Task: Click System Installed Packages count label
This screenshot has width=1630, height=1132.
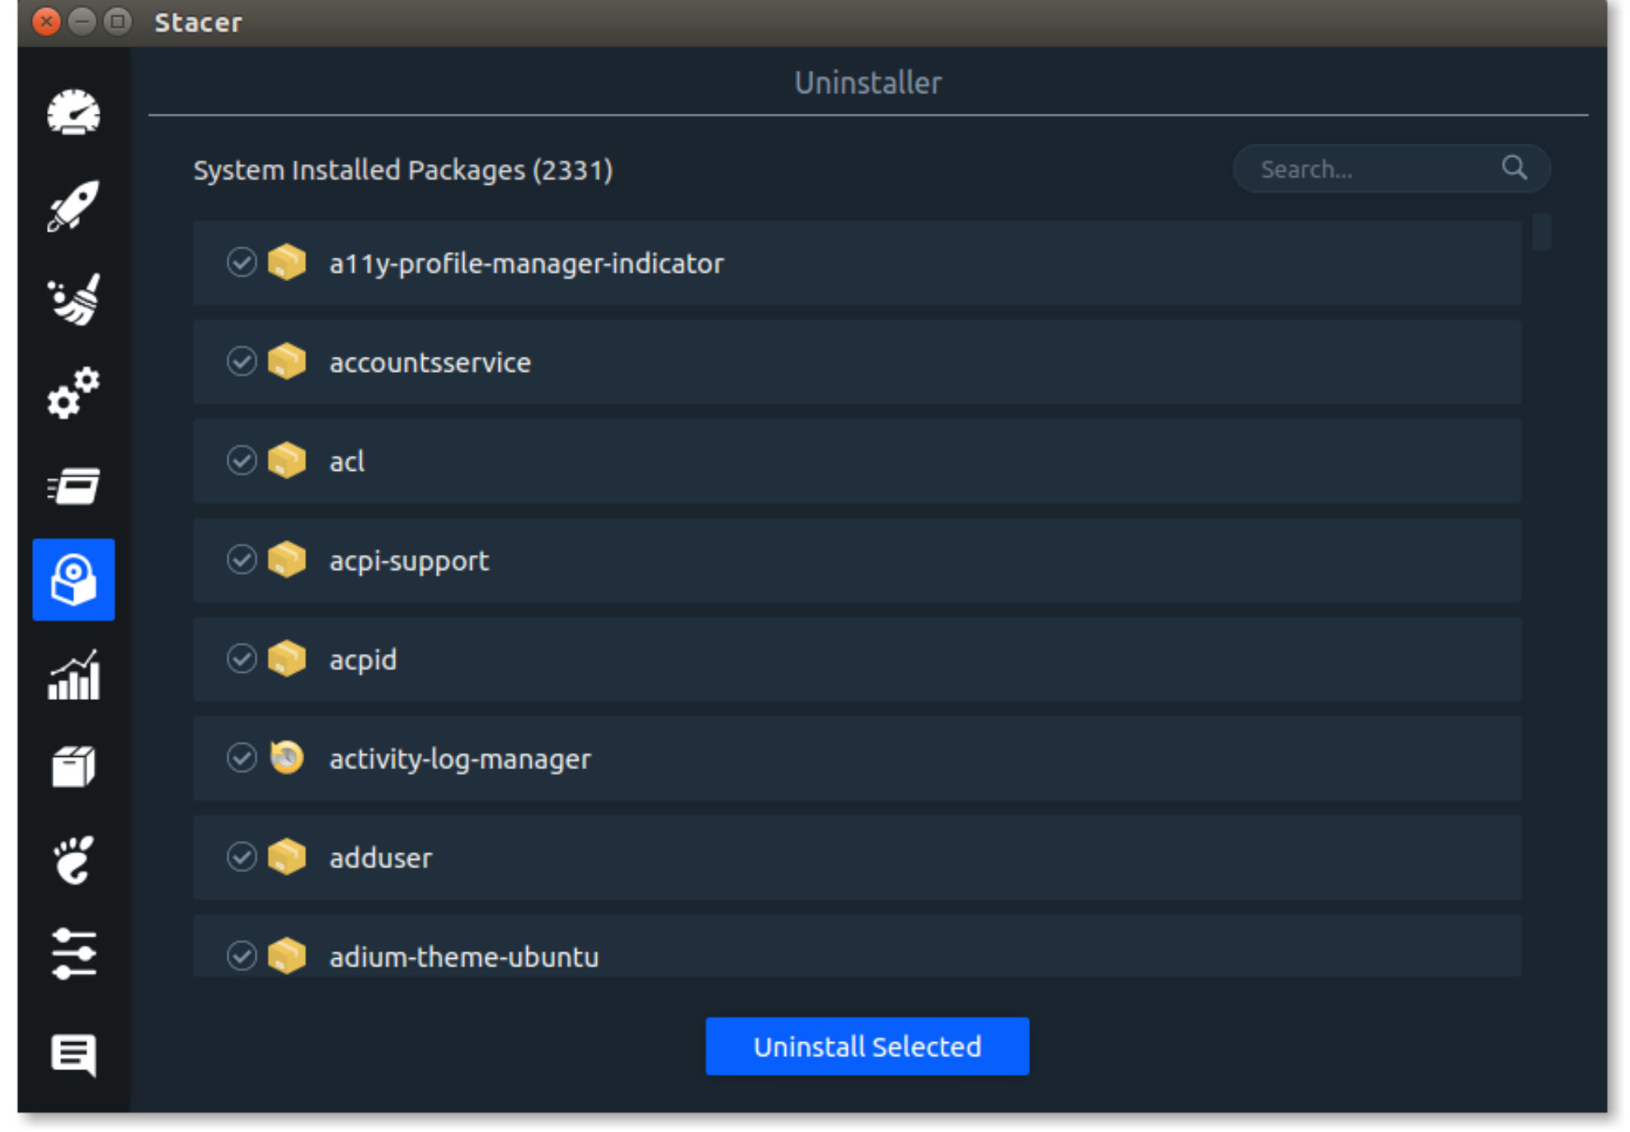Action: point(402,170)
